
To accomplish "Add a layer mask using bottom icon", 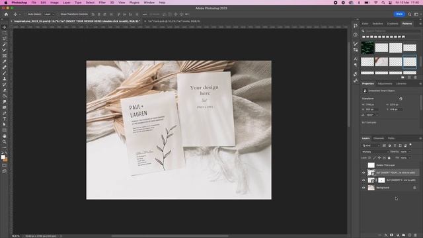I will point(392,235).
